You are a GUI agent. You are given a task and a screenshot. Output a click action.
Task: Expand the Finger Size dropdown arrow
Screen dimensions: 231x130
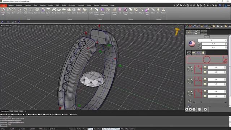(x=3, y=17)
